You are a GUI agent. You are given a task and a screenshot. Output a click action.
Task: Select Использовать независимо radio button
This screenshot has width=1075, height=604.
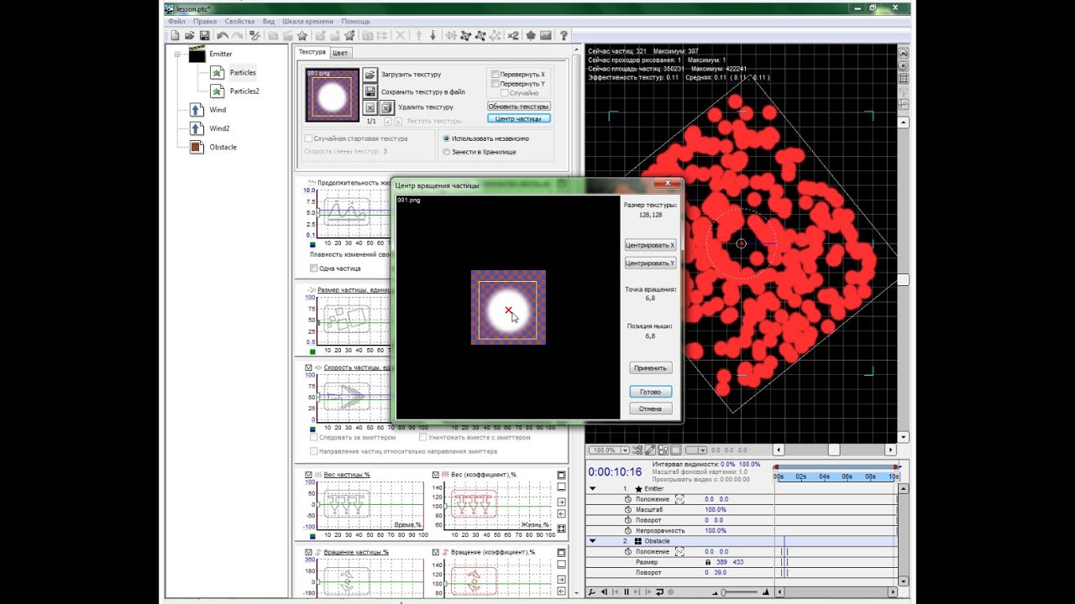point(446,138)
